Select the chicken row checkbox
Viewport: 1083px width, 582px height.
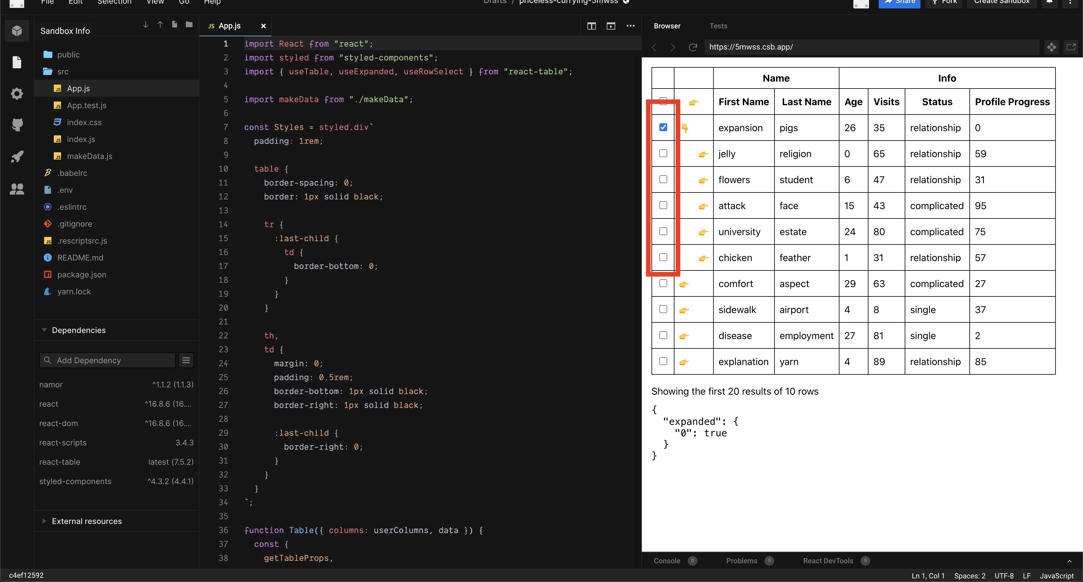[663, 257]
